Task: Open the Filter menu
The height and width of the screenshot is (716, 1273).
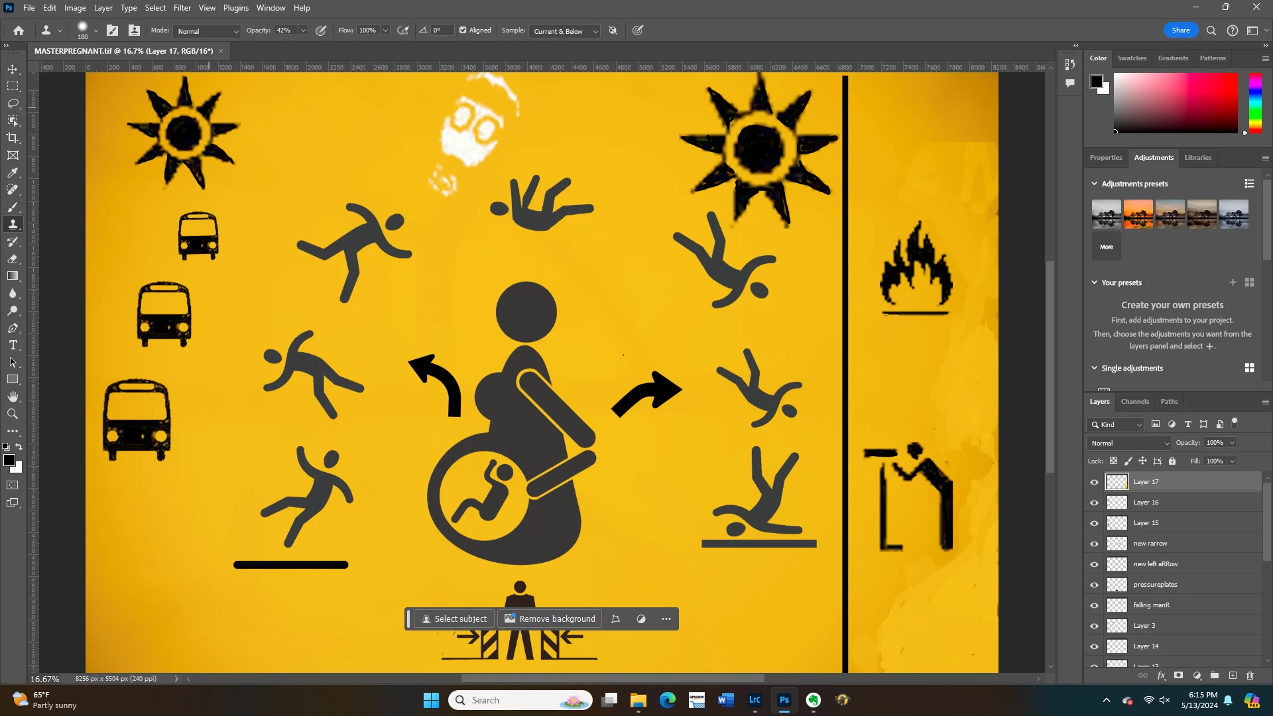Action: coord(182,8)
